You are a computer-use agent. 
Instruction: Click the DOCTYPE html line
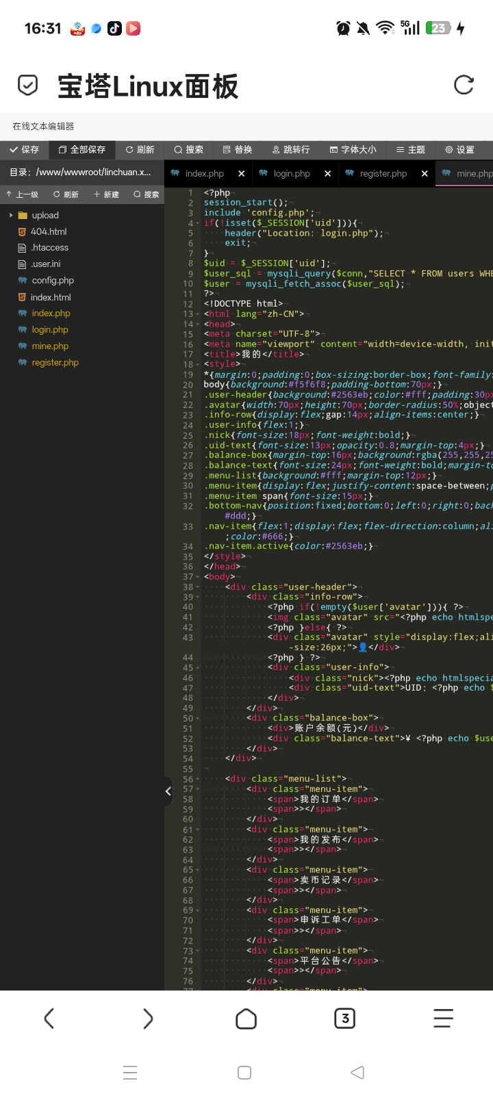pos(243,304)
